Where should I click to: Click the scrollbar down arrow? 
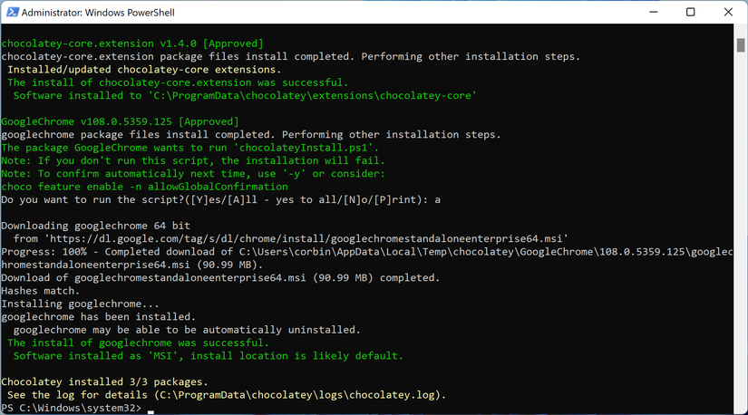point(738,407)
